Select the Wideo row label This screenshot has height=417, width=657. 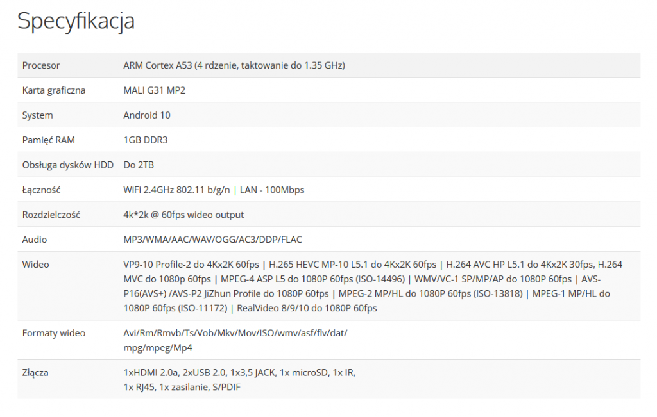(x=36, y=265)
